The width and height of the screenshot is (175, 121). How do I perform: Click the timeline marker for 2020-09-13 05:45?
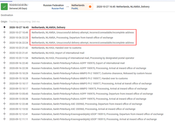click(x=5, y=93)
